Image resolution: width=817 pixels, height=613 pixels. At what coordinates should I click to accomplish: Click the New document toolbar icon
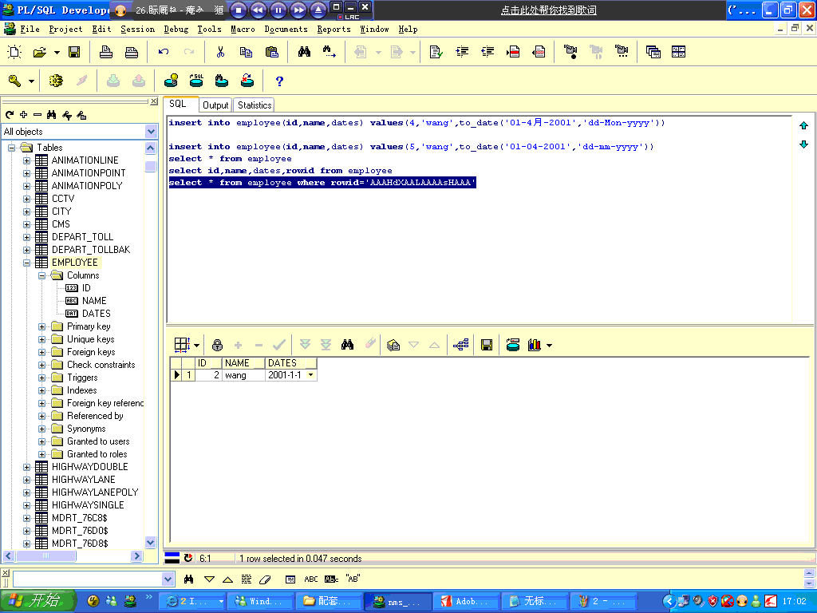tap(14, 52)
